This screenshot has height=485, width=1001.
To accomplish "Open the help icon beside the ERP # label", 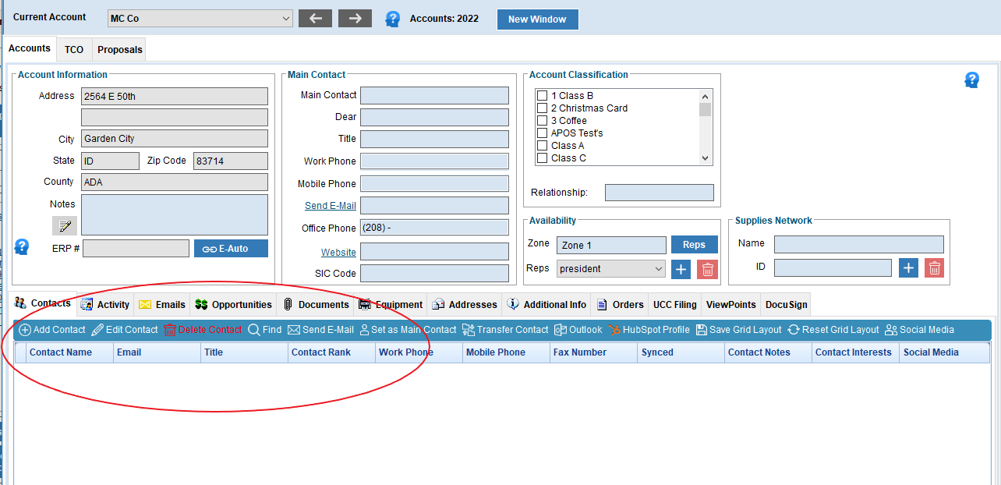I will [22, 247].
